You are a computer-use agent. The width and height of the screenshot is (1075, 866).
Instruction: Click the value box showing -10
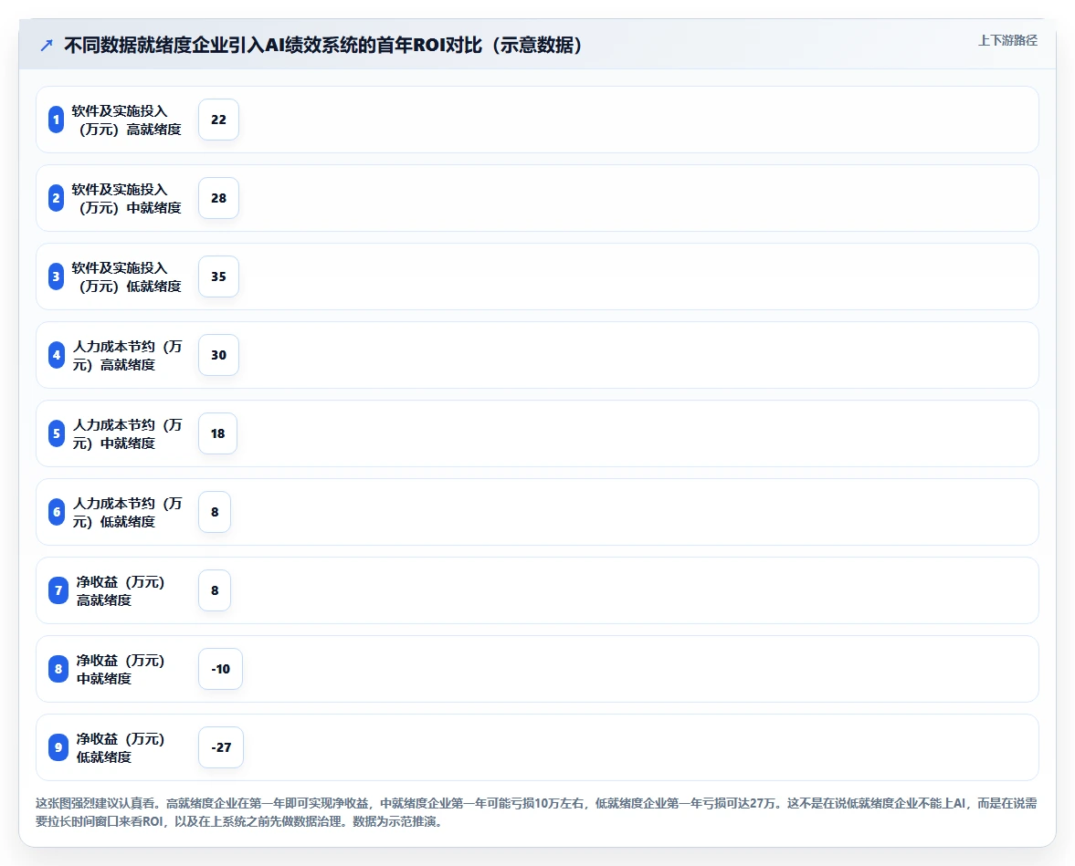coord(221,669)
